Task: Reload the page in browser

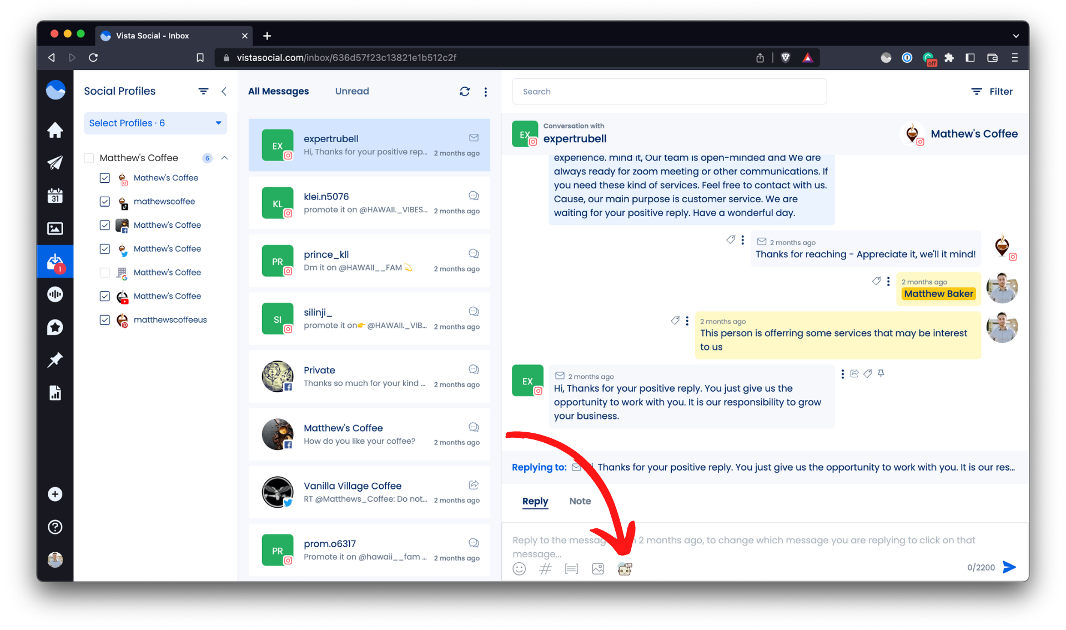Action: click(x=93, y=58)
